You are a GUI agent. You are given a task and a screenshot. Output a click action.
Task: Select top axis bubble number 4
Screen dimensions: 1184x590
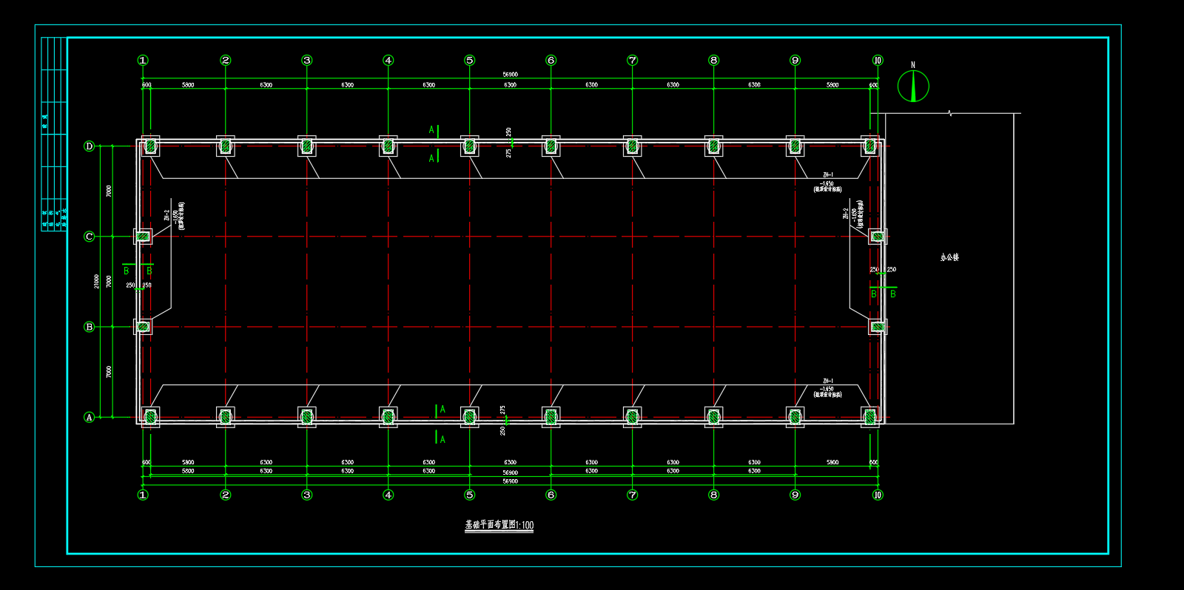pos(388,61)
